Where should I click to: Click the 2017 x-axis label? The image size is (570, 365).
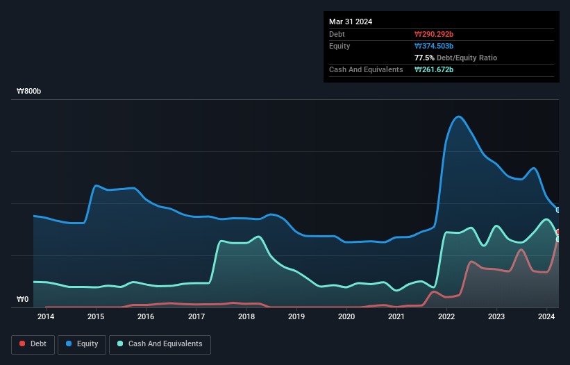[x=196, y=316]
